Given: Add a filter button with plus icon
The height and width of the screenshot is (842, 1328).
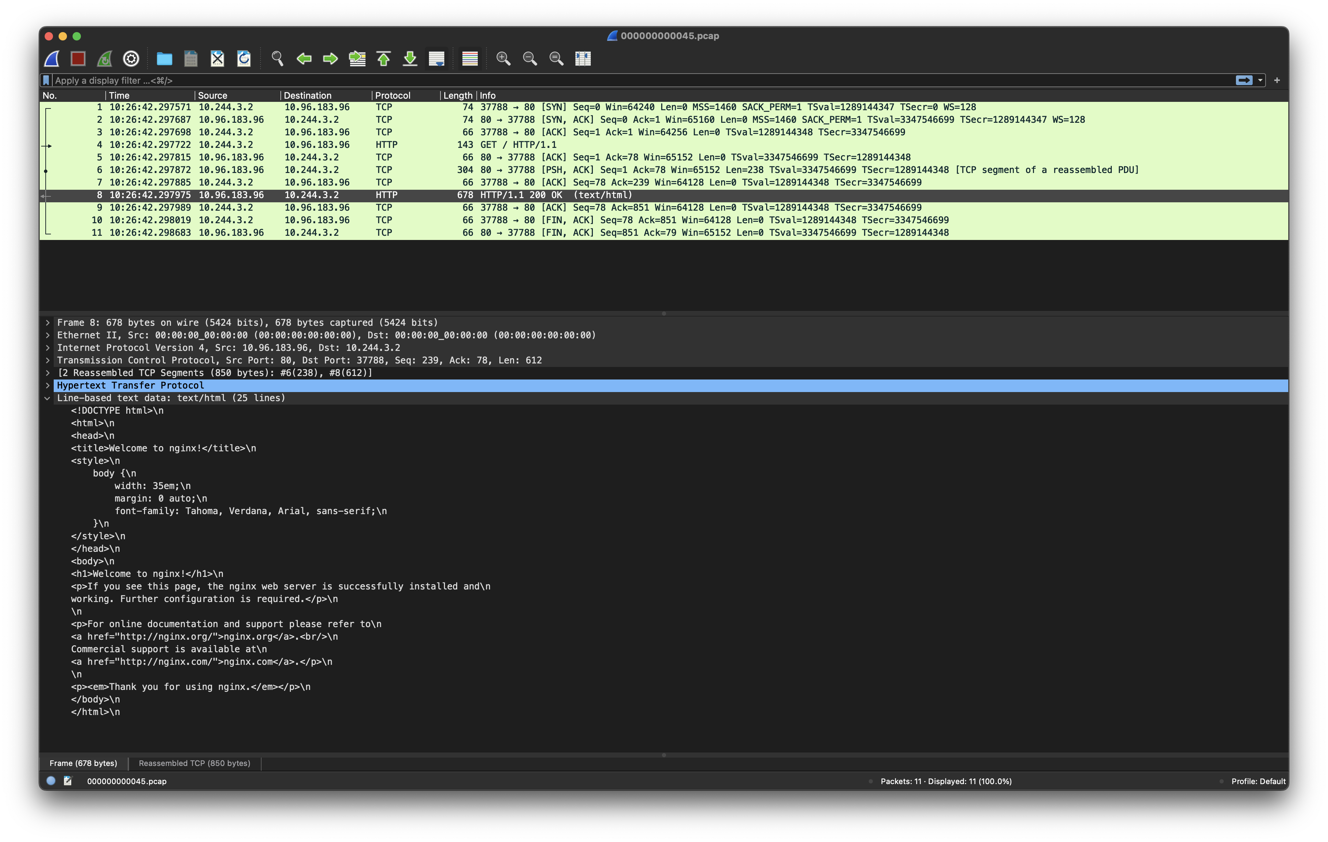Looking at the screenshot, I should coord(1277,81).
